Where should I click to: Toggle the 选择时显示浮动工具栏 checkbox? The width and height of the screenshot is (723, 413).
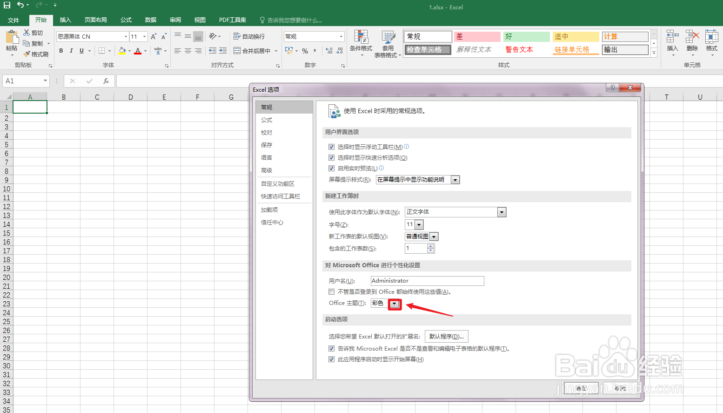pyautogui.click(x=332, y=147)
